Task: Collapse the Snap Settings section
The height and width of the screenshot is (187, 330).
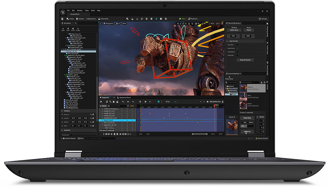Action: [227, 41]
